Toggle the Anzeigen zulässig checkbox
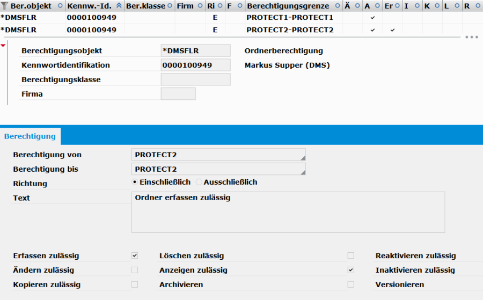Viewport: 483px width, 300px height. click(x=351, y=270)
